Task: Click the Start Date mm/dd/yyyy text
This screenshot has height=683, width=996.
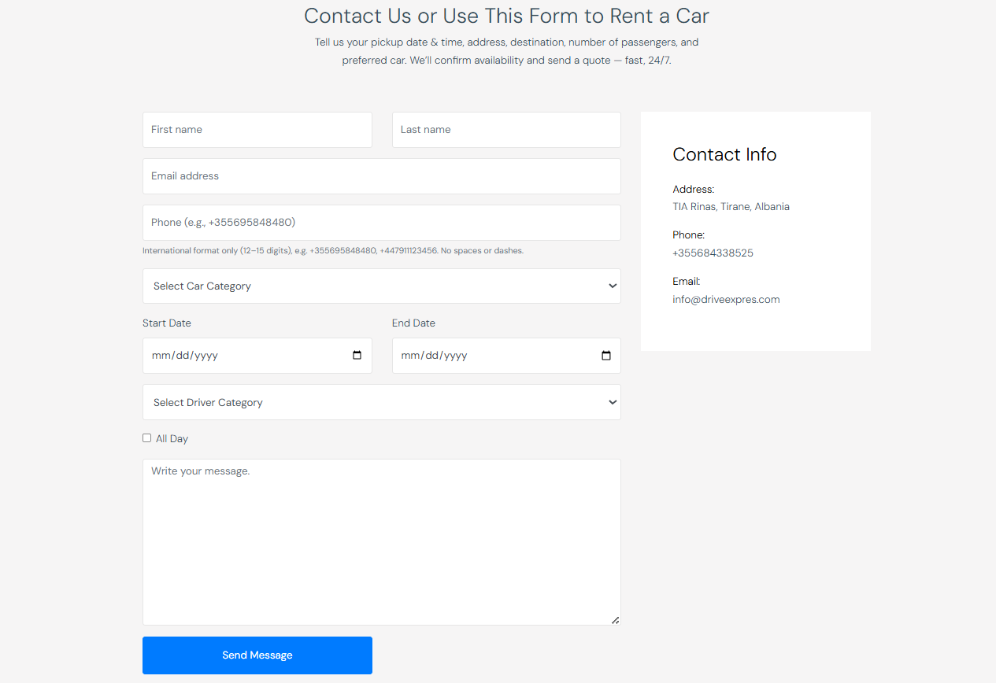Action: [185, 356]
